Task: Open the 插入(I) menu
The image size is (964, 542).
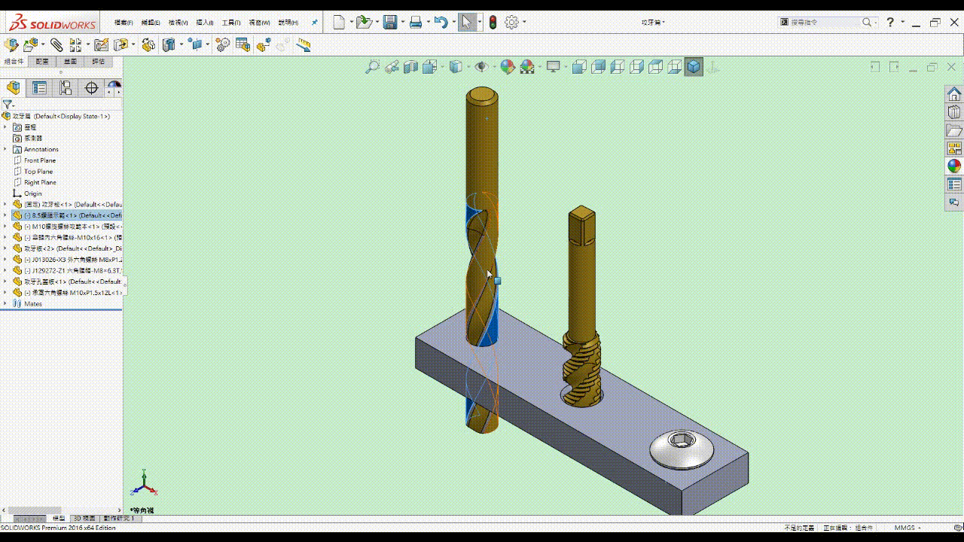Action: tap(204, 23)
